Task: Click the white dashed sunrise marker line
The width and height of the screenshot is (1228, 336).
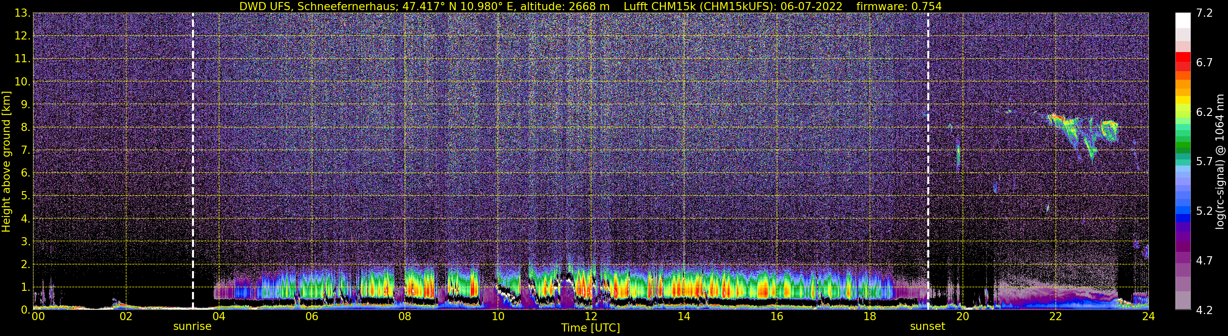Action: coord(193,161)
